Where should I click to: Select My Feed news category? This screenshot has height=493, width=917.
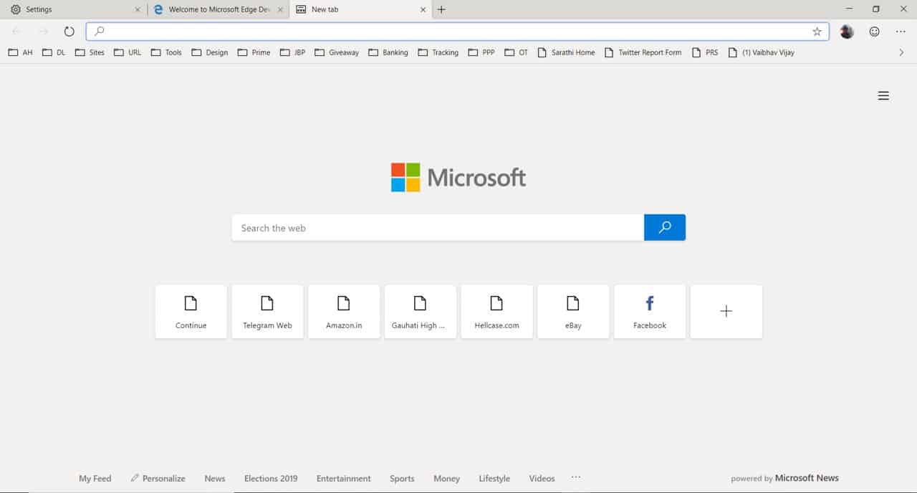(95, 478)
